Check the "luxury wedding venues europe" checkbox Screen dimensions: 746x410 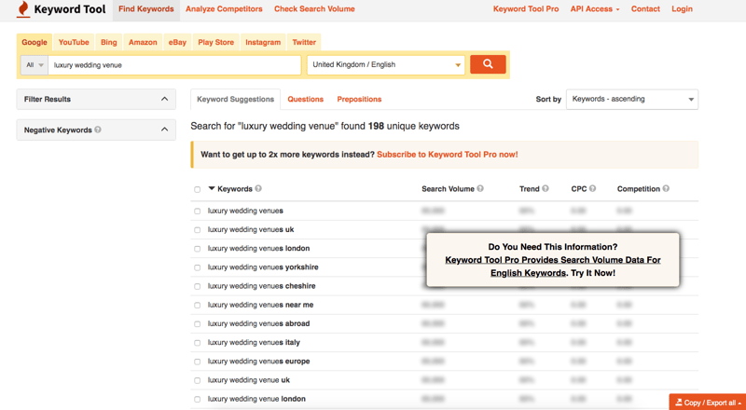point(198,362)
